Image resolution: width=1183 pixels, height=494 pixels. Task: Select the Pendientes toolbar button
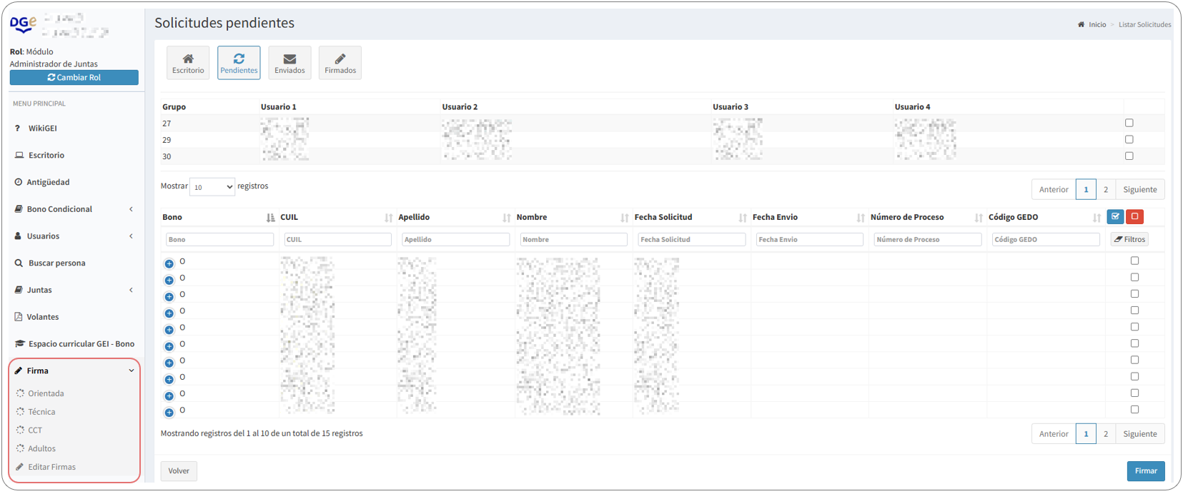pyautogui.click(x=239, y=63)
